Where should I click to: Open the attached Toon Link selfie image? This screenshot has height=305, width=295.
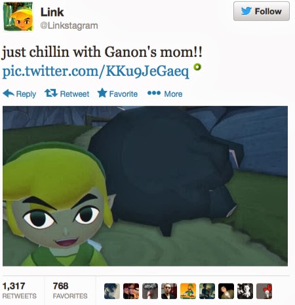[145, 186]
